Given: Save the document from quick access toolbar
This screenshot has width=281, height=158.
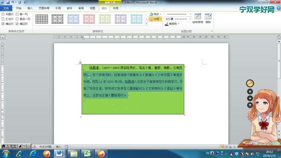Looking at the screenshot, I should pyautogui.click(x=8, y=2).
